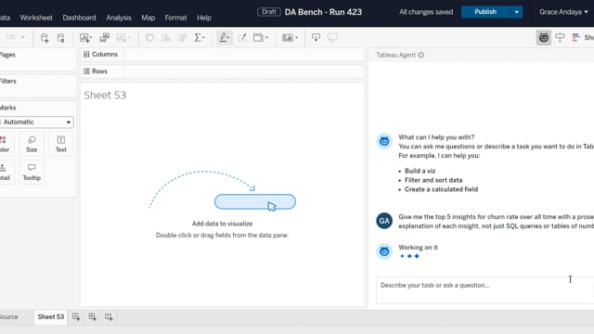This screenshot has width=594, height=334.
Task: Toggle the Tableau Agent panel icon
Action: [x=543, y=37]
